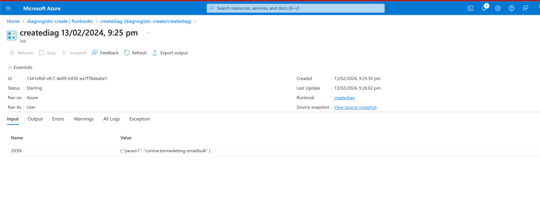Switch to the Errors tab
The image size is (540, 215).
(58, 119)
